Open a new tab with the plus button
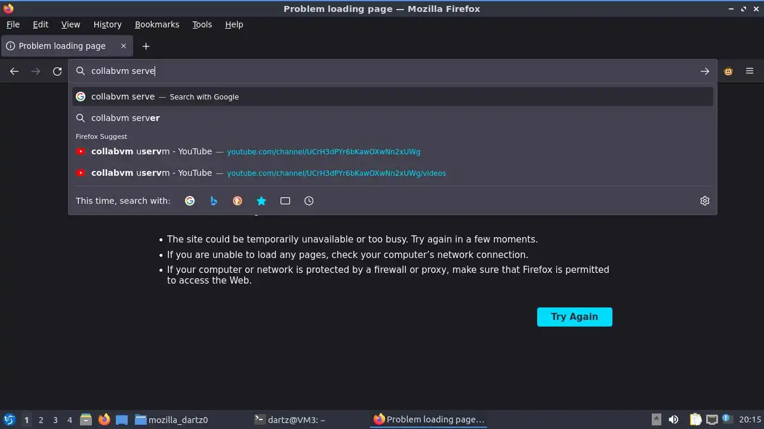 click(146, 46)
